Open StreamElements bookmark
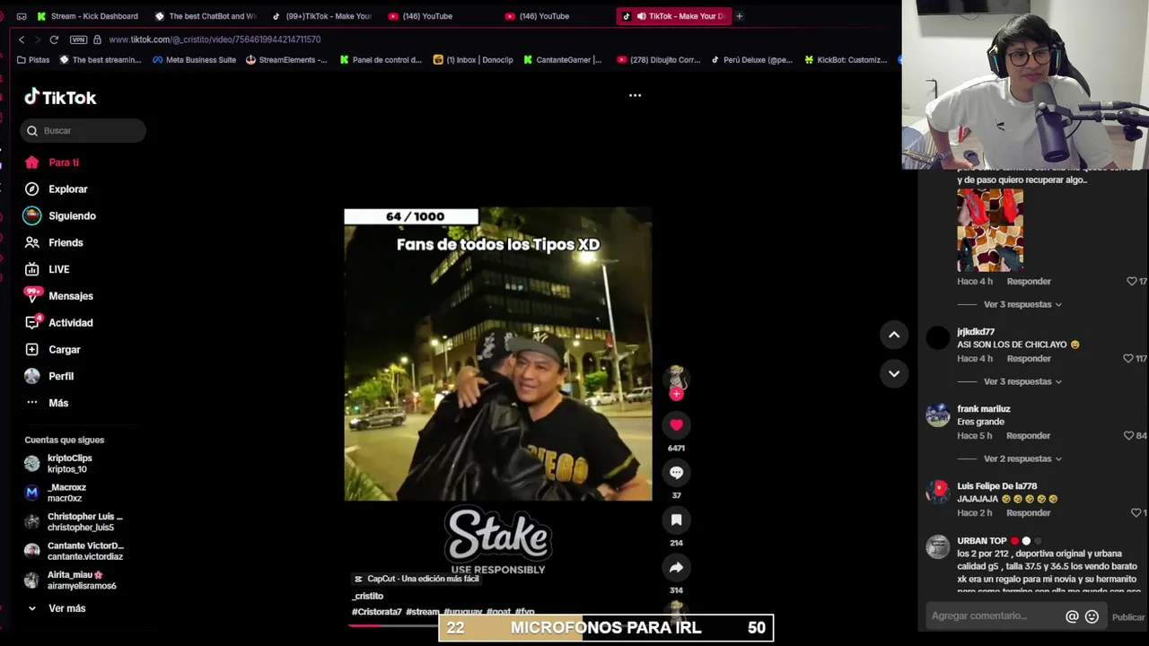Image resolution: width=1149 pixels, height=646 pixels. (285, 60)
